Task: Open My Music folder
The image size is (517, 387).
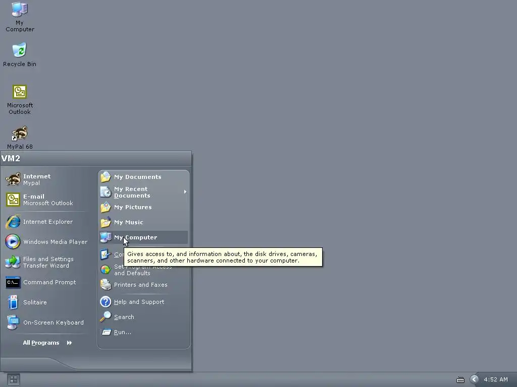Action: pyautogui.click(x=143, y=222)
